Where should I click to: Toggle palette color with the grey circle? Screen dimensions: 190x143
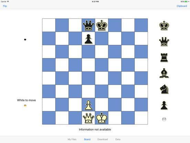164,119
